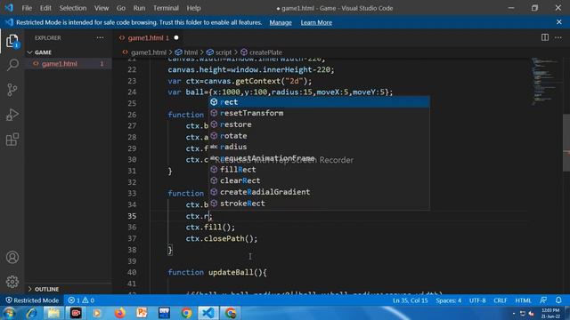Click the unsaved dot on game1.html tab

176,37
